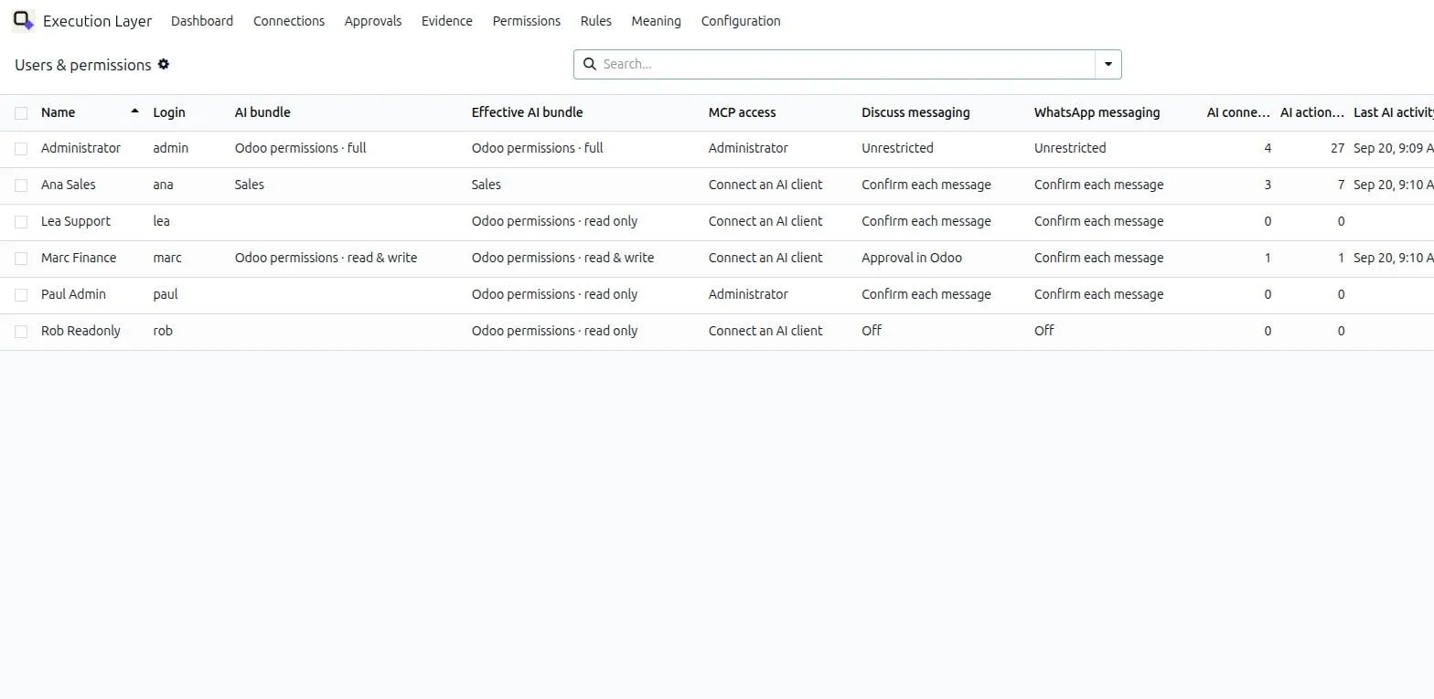This screenshot has width=1434, height=699.
Task: Click Rob's 'Off' WhatsApp messaging cell
Action: (1044, 331)
